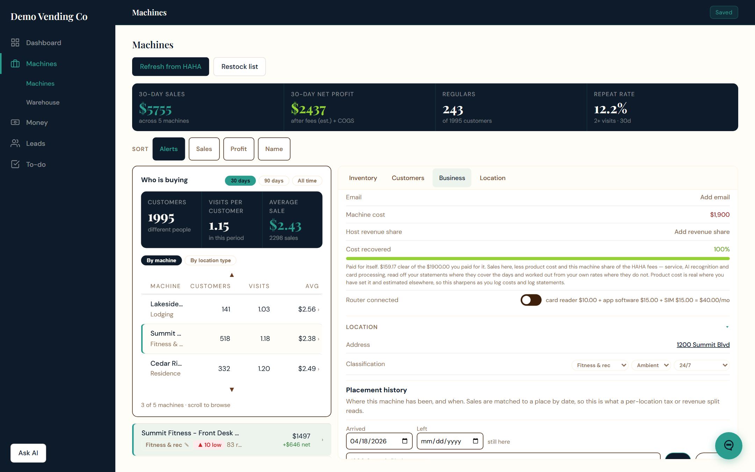The width and height of the screenshot is (755, 472).
Task: Click the Cost recovered progress bar
Action: click(x=538, y=259)
